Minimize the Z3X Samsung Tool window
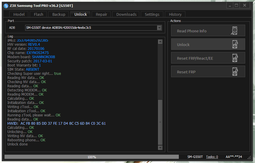Screen dimensions: 255x163 pos(230,6)
